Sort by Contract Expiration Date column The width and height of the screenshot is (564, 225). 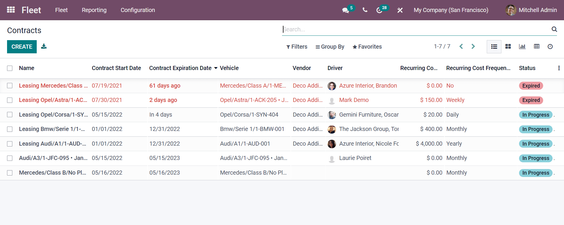[180, 68]
